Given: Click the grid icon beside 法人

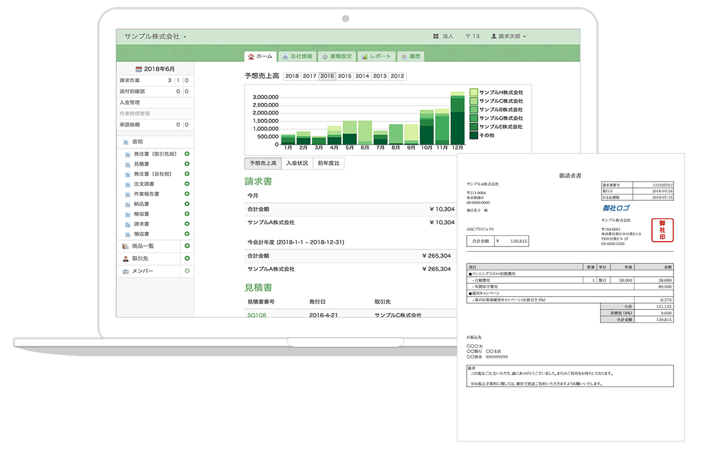Looking at the screenshot, I should [436, 36].
